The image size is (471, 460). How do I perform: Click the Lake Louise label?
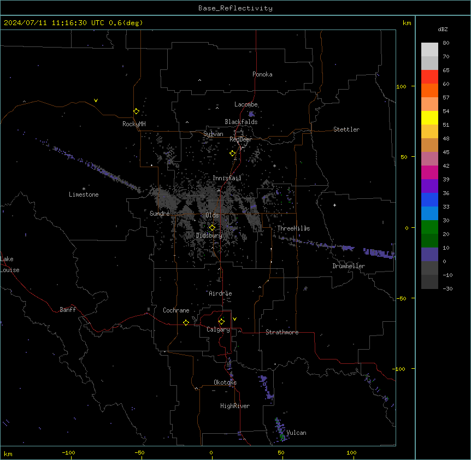click(x=10, y=264)
